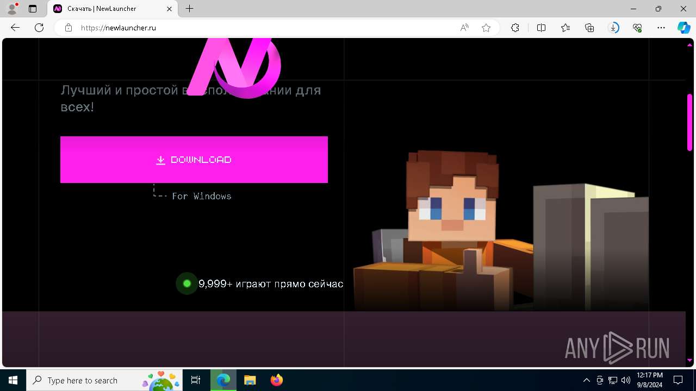Close the NewLauncher tab
This screenshot has height=391, width=696.
click(169, 9)
